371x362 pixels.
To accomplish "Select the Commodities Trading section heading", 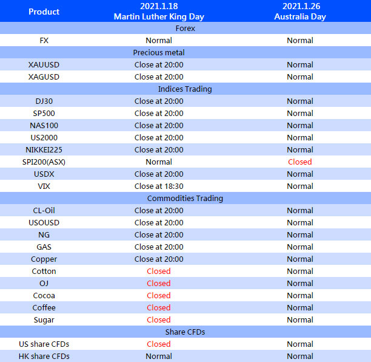I will 185,198.
